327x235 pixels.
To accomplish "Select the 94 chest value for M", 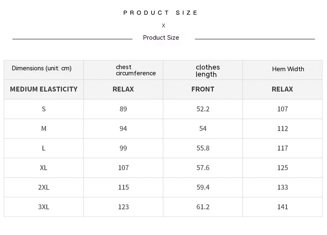I will 123,128.
